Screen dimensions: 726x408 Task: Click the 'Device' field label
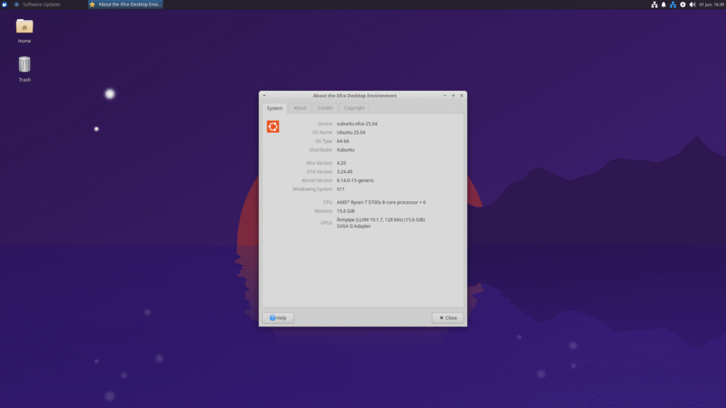tap(325, 124)
